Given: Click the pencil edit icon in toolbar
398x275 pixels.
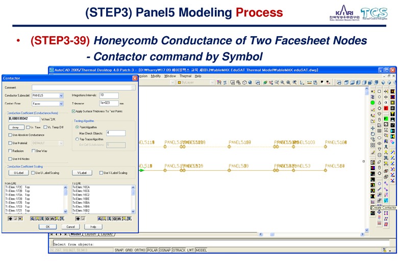Looking at the screenshot, I should coord(372,152).
